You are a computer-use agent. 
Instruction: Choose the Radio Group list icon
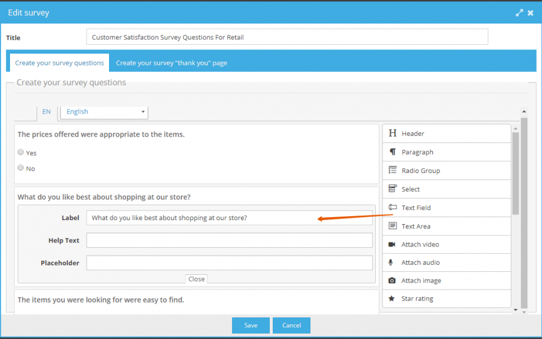click(392, 170)
